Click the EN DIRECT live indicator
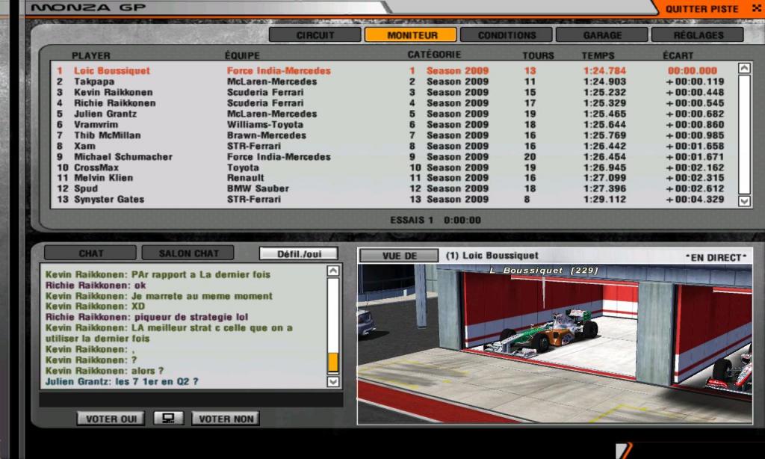 coord(716,257)
